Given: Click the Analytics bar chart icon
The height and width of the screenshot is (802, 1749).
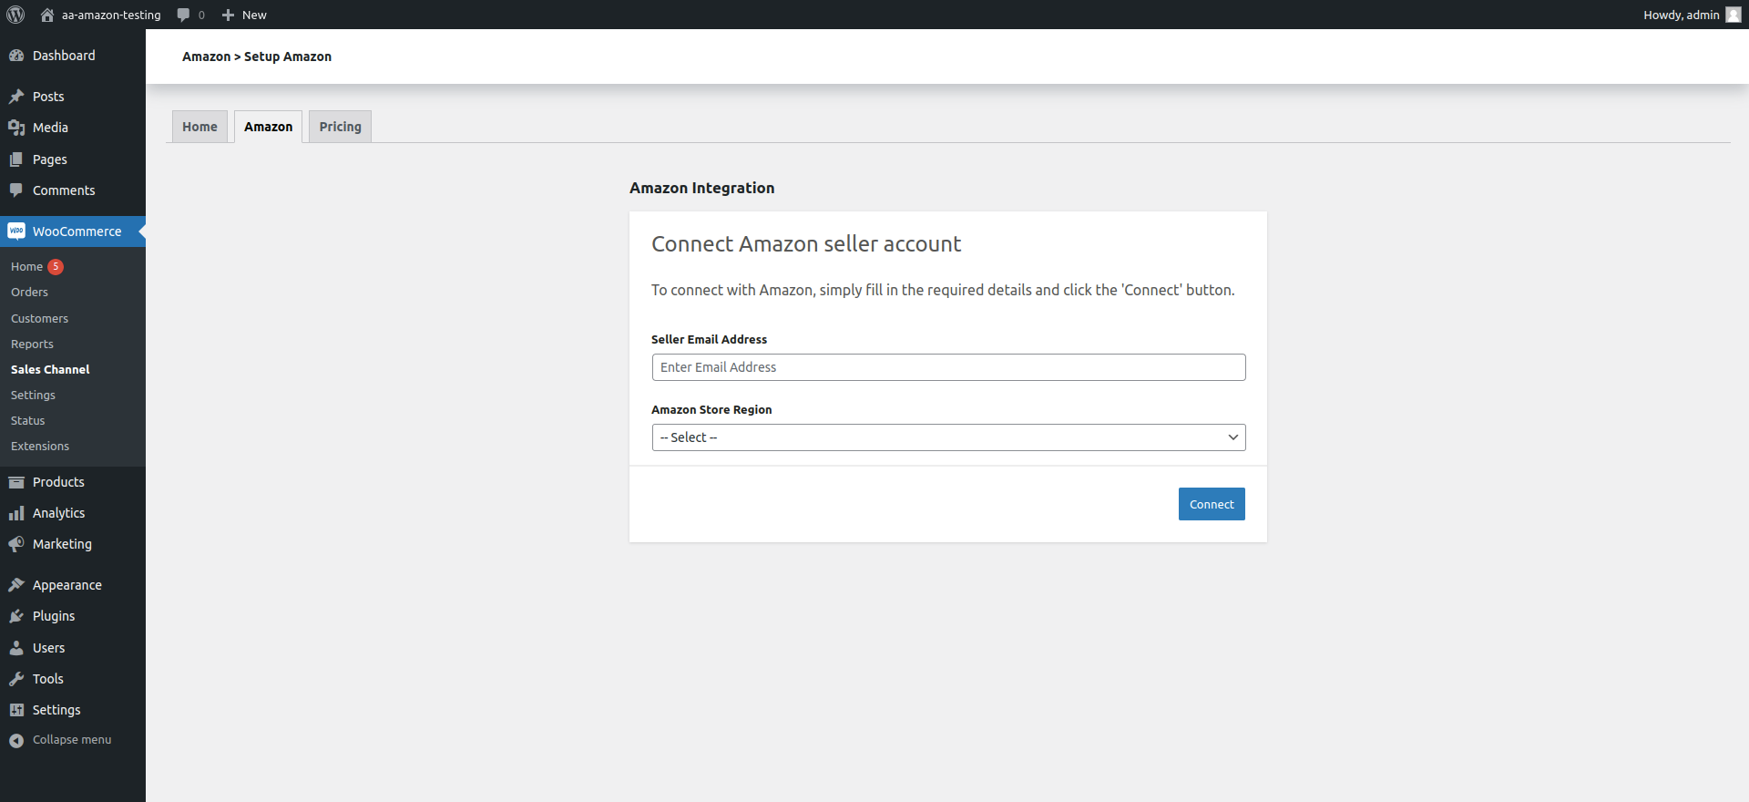Looking at the screenshot, I should pyautogui.click(x=16, y=513).
